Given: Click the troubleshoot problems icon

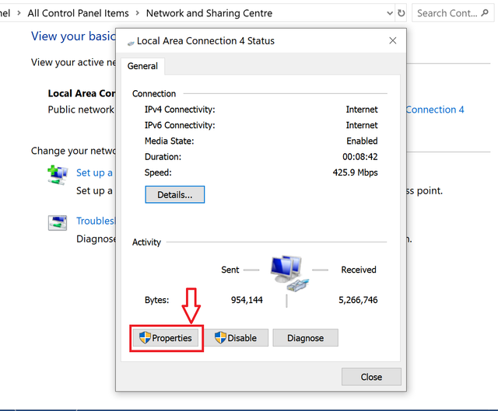Looking at the screenshot, I should coord(58,223).
